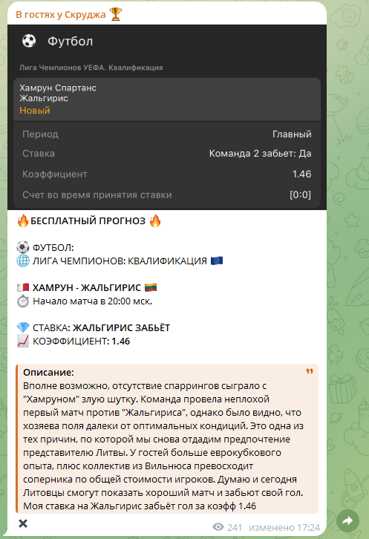Click the Начало матча в 20:00 мск. line
The width and height of the screenshot is (369, 539).
[93, 301]
